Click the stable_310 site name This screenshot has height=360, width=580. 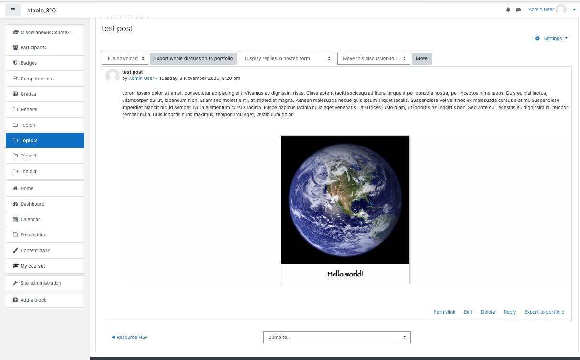click(x=41, y=10)
